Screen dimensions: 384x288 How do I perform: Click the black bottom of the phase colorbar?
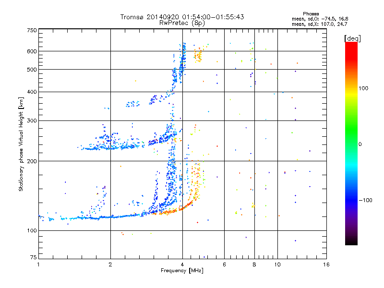click(351, 241)
